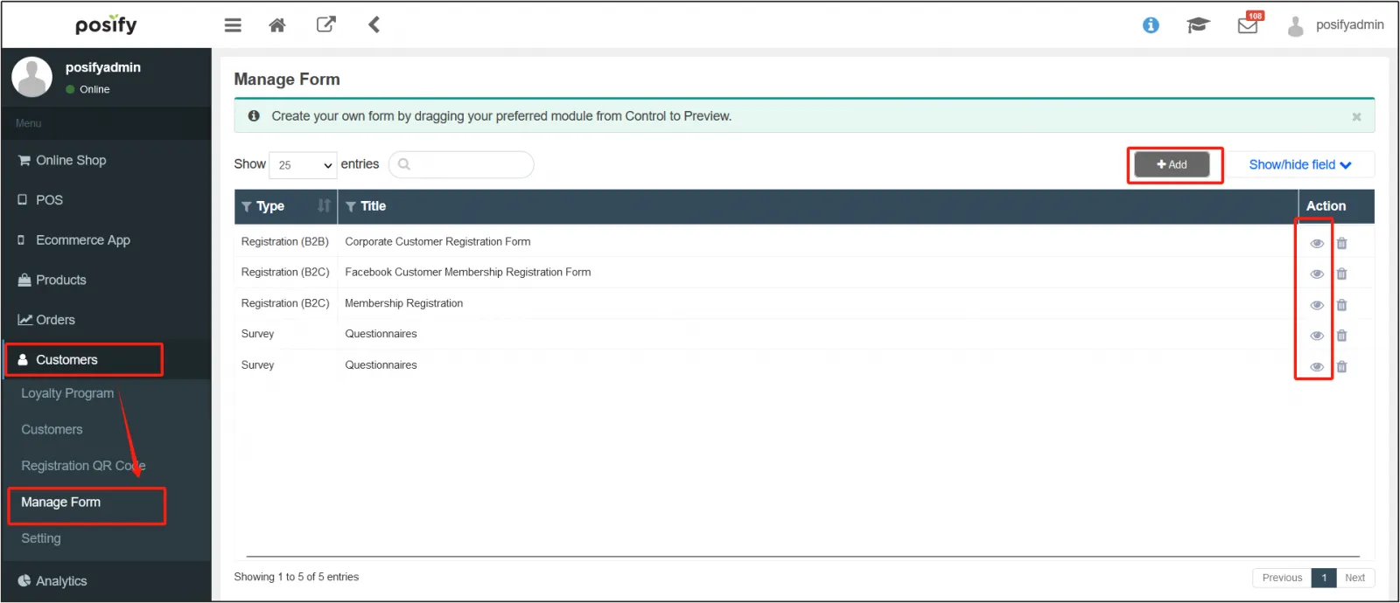The width and height of the screenshot is (1400, 603).
Task: Open the blue info icon
Action: click(x=1151, y=25)
